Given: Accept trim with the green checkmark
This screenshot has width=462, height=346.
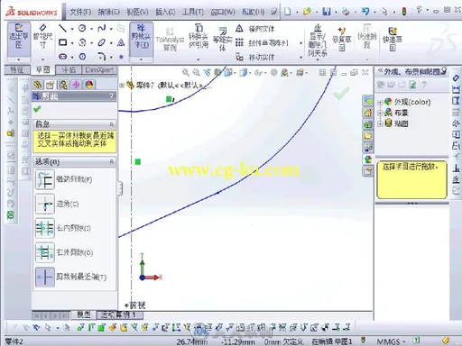Looking at the screenshot, I should point(37,109).
